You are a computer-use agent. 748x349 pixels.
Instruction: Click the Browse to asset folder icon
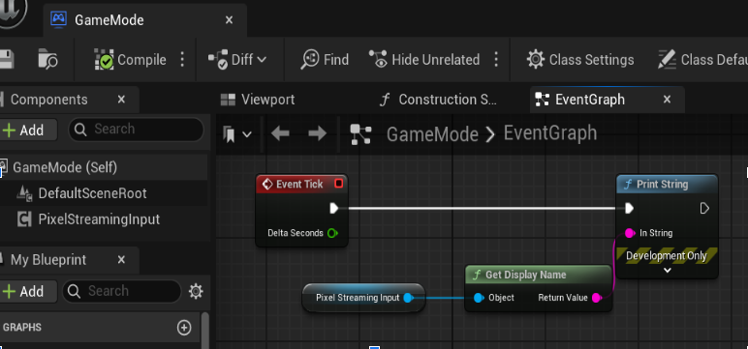tap(47, 59)
